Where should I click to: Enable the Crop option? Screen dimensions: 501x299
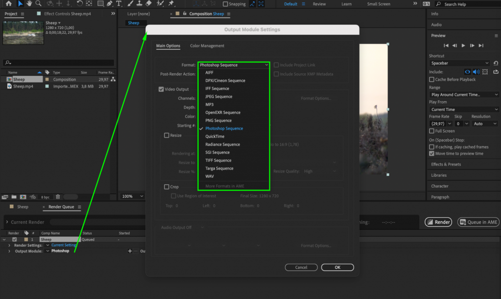[166, 187]
